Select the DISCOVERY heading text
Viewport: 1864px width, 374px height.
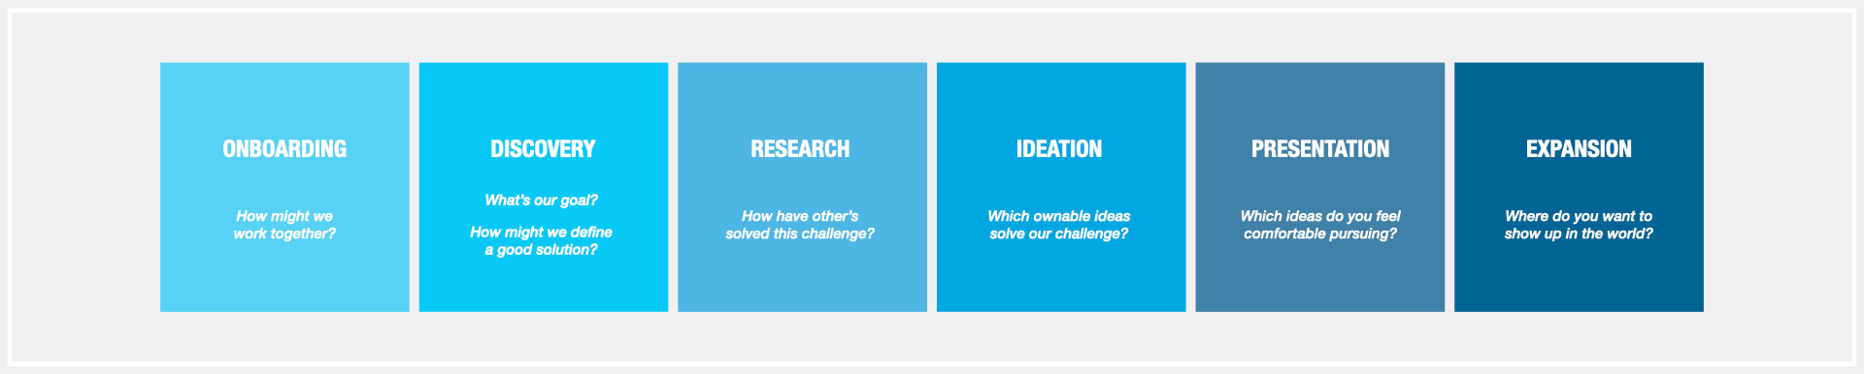(x=543, y=149)
